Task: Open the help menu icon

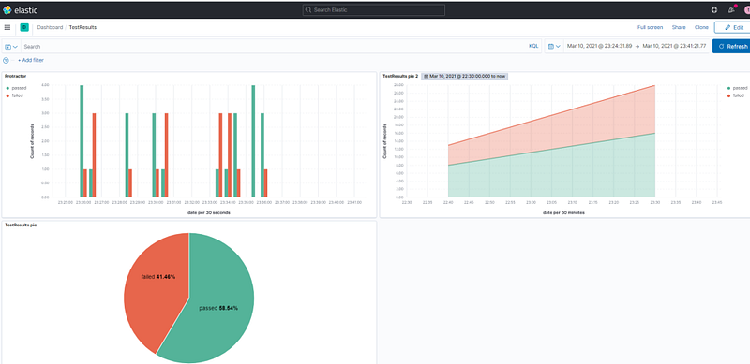Action: (x=714, y=10)
